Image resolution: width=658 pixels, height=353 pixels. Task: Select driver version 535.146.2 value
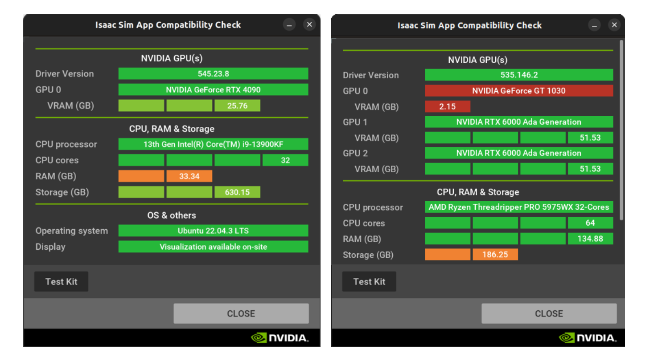pos(519,75)
